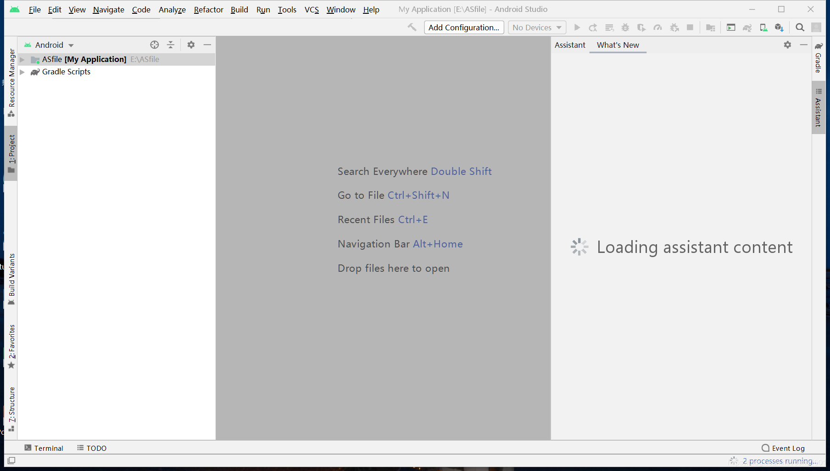The height and width of the screenshot is (471, 830).
Task: Open the Refactor menu
Action: tap(208, 10)
